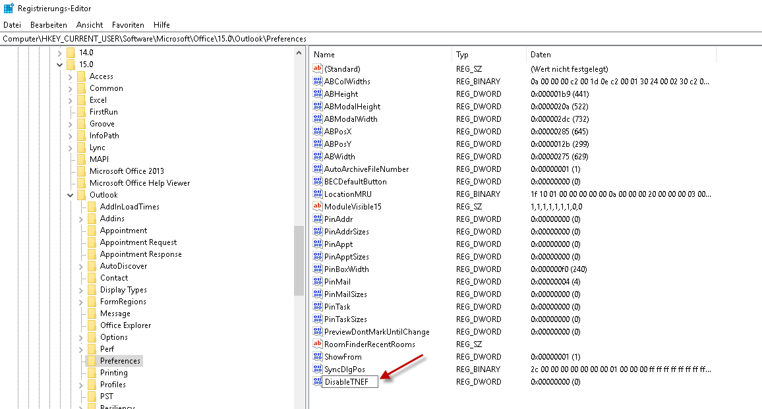
Task: Click the SyncDlgPos binary value icon
Action: tap(317, 369)
